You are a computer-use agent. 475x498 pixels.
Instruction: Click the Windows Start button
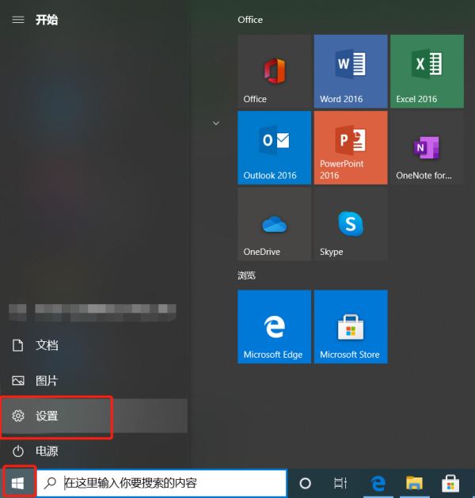[x=18, y=484]
